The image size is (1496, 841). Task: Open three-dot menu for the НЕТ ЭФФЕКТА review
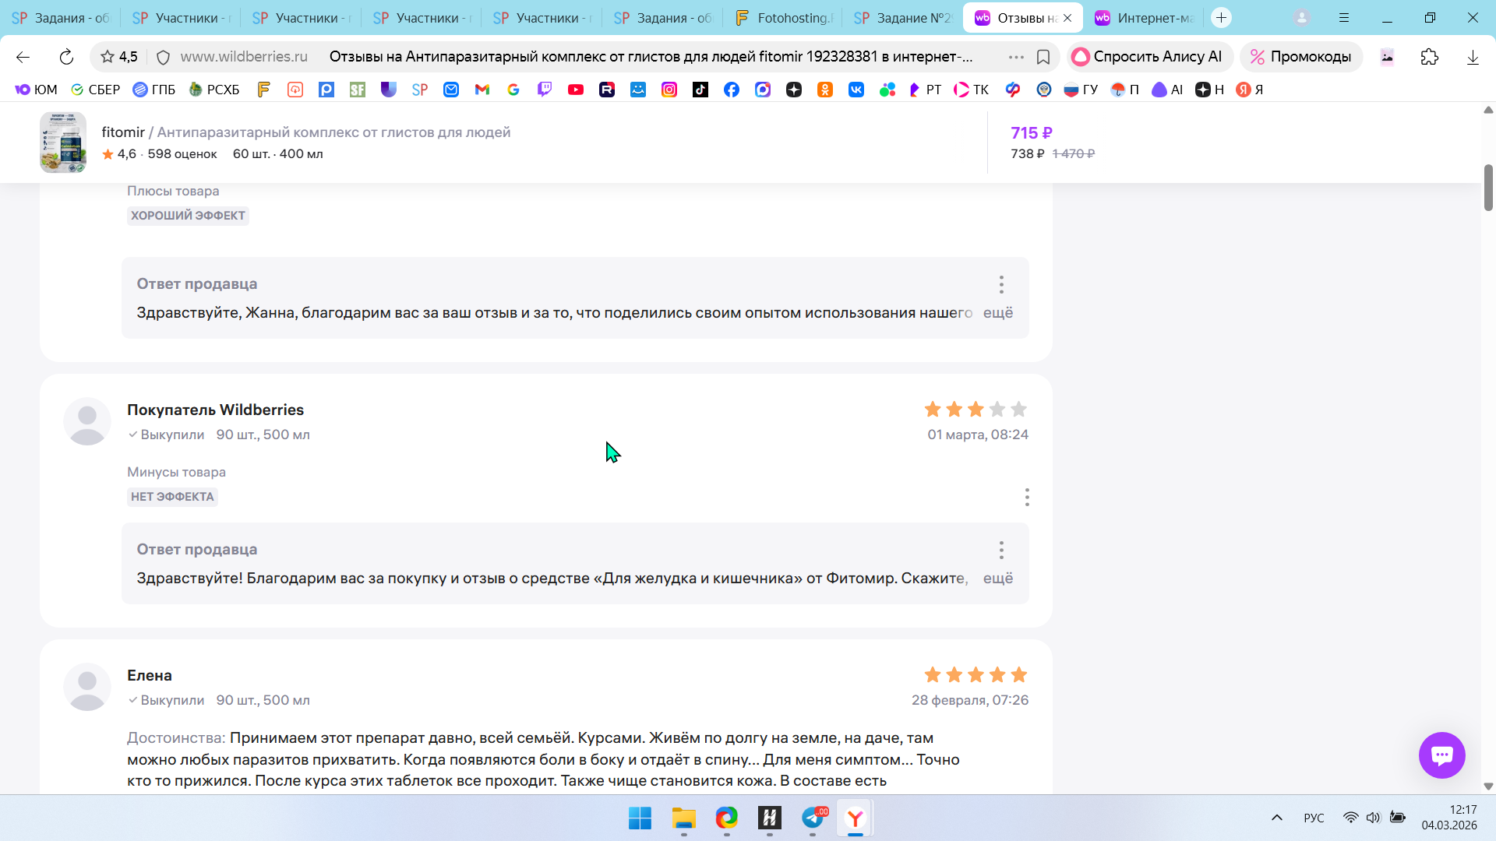1027,497
